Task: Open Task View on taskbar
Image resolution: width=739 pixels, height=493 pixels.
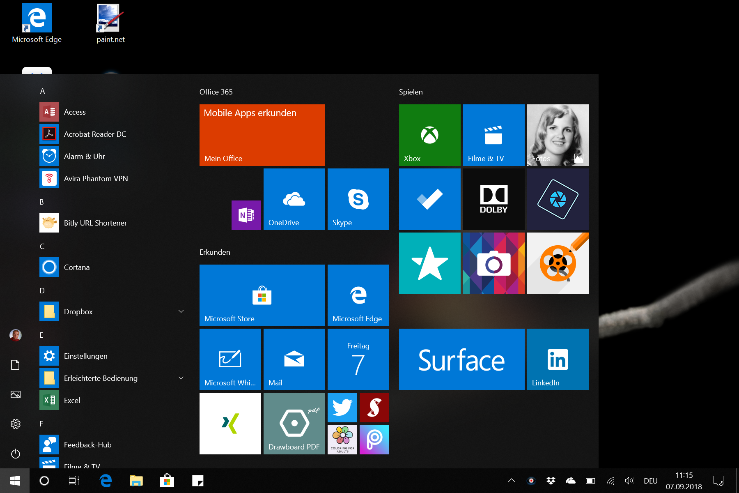Action: [x=74, y=481]
